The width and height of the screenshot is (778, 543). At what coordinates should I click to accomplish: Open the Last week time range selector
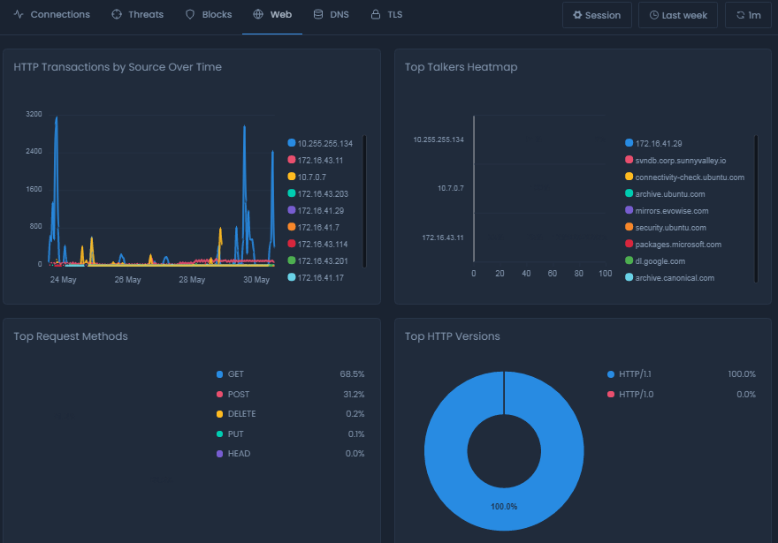677,14
